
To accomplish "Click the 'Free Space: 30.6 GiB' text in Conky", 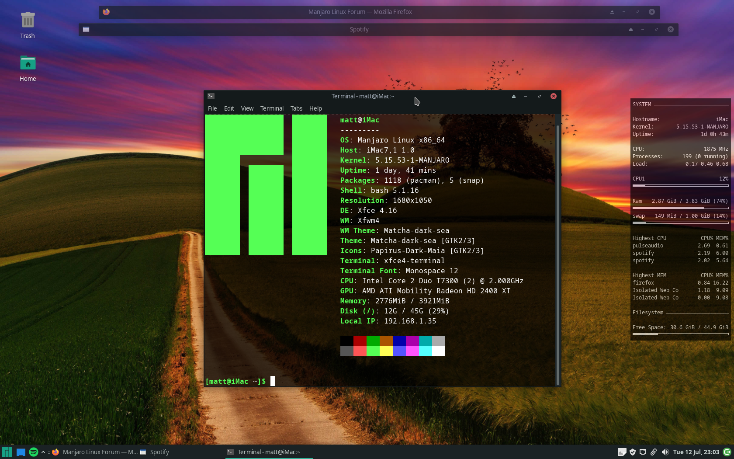I will pos(680,327).
